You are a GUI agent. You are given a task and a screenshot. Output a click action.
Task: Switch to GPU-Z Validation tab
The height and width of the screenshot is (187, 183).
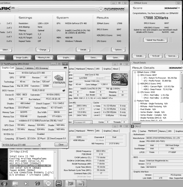[29, 68]
